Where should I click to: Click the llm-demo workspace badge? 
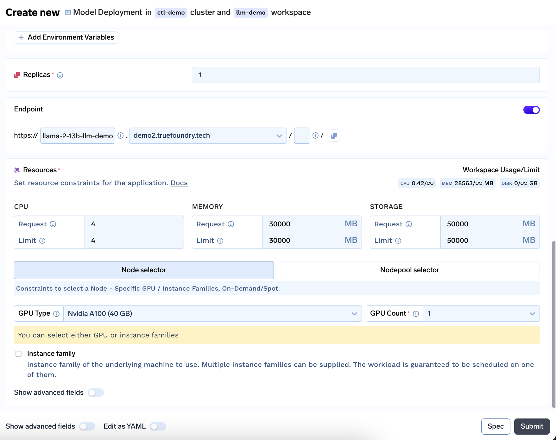click(x=251, y=13)
